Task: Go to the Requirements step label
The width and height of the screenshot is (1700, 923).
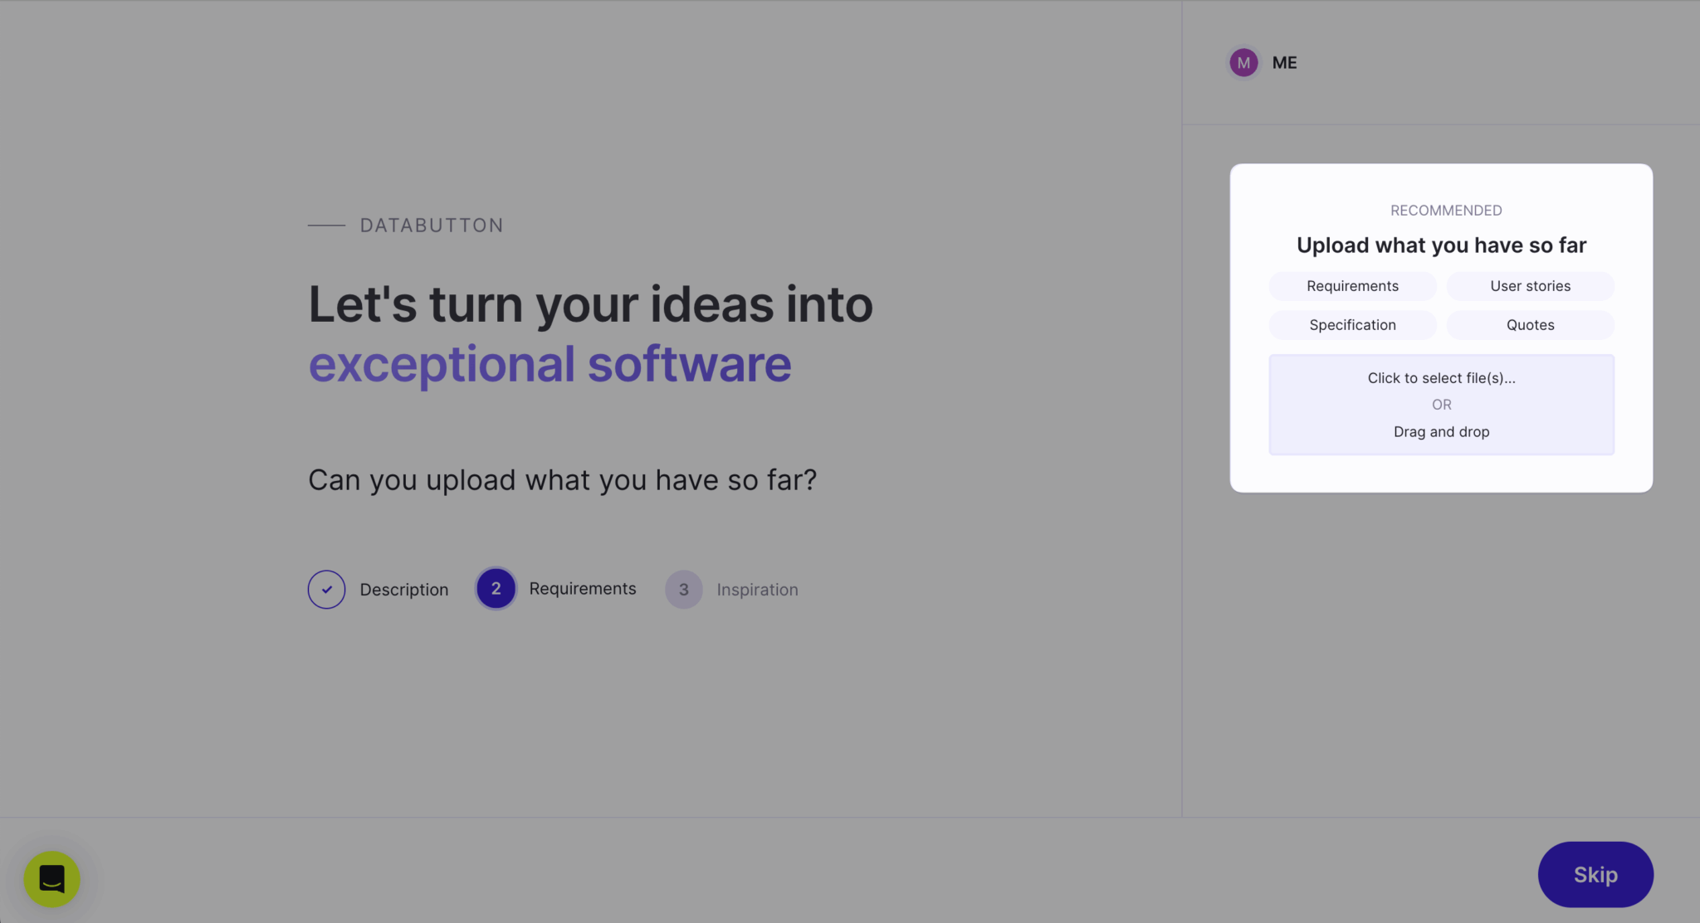Action: click(x=583, y=588)
